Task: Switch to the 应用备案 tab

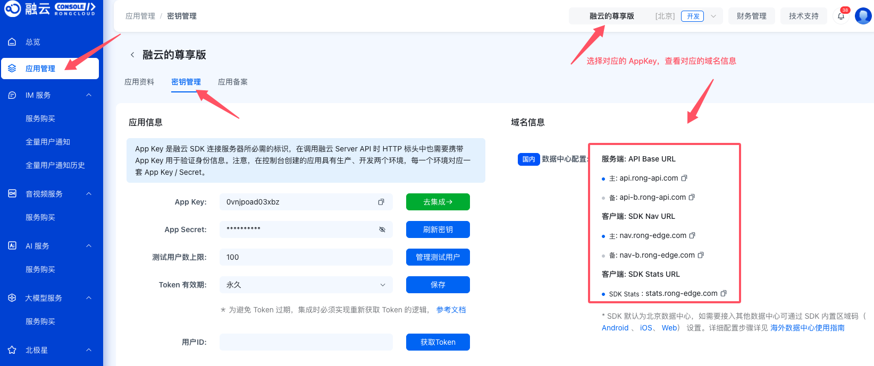Action: pyautogui.click(x=233, y=82)
